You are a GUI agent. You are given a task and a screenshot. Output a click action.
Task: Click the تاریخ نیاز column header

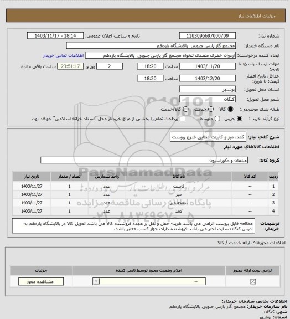point(32,176)
